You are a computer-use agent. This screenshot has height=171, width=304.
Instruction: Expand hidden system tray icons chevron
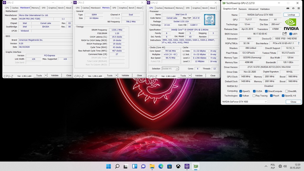266,166
